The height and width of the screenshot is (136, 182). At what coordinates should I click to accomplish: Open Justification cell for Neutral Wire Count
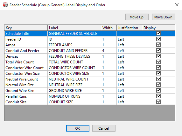click(129, 79)
